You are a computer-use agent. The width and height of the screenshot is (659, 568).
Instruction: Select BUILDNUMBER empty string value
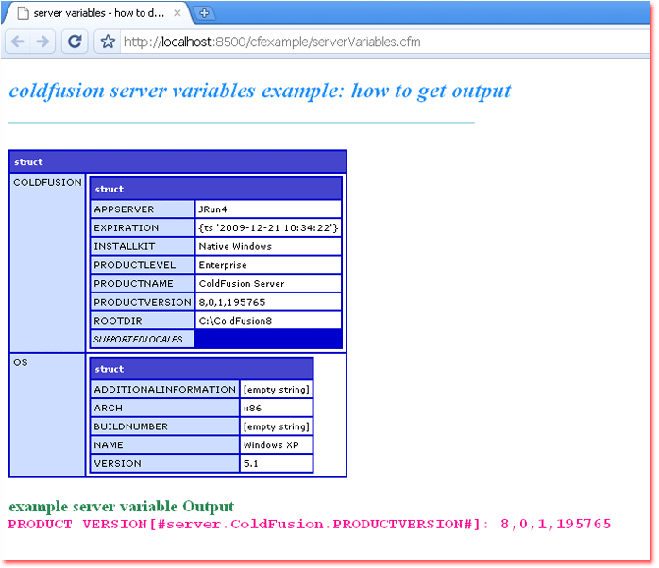pyautogui.click(x=276, y=426)
